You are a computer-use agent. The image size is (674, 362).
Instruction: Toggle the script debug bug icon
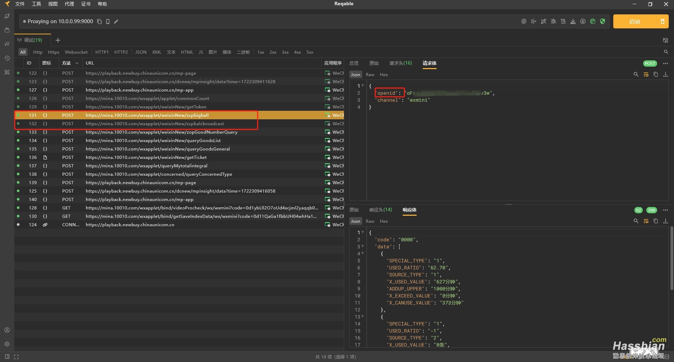pos(553,21)
